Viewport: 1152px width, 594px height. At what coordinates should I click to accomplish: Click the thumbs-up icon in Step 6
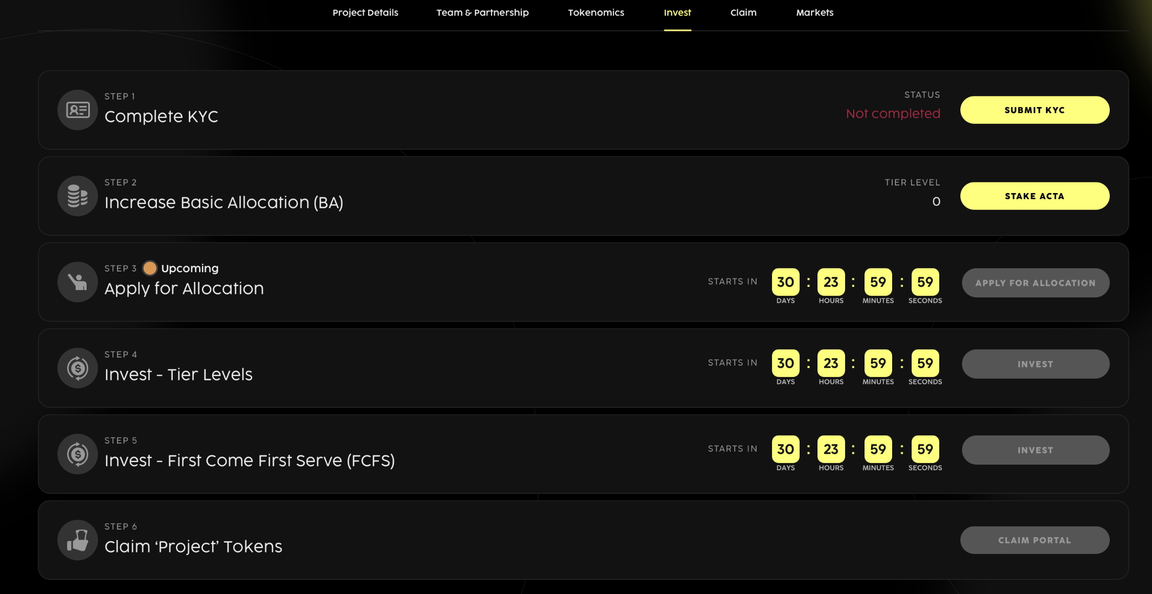pos(77,540)
